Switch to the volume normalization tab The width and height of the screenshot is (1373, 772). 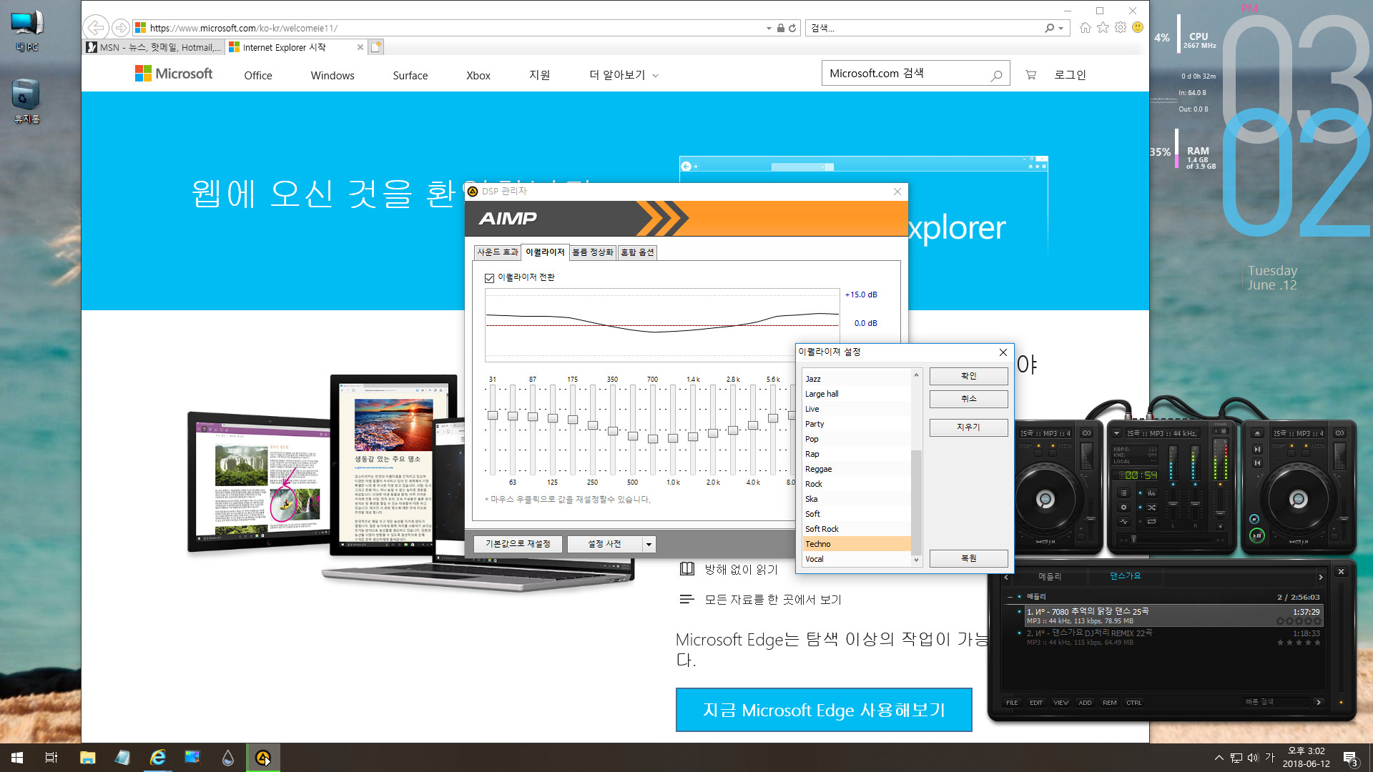click(x=593, y=252)
